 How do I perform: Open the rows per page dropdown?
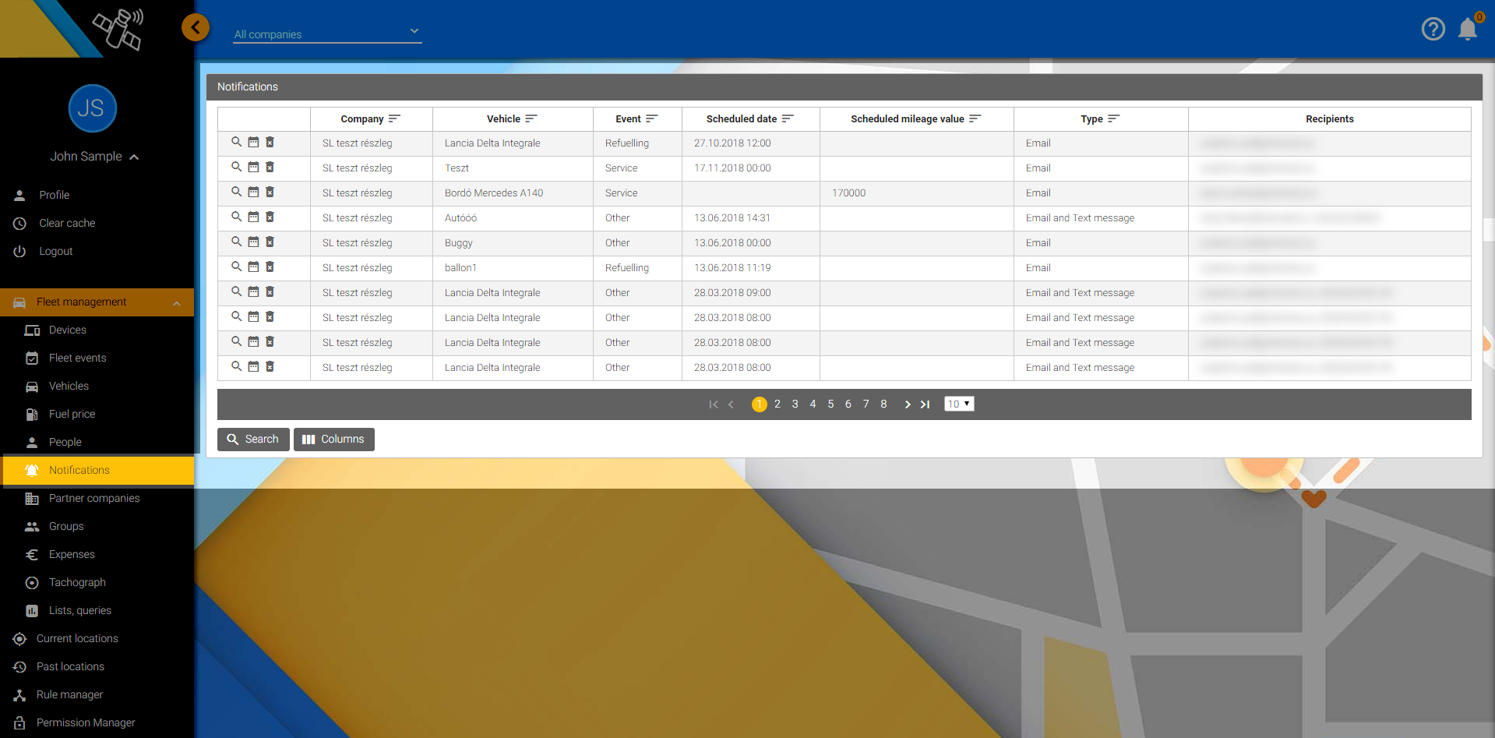[x=959, y=404]
